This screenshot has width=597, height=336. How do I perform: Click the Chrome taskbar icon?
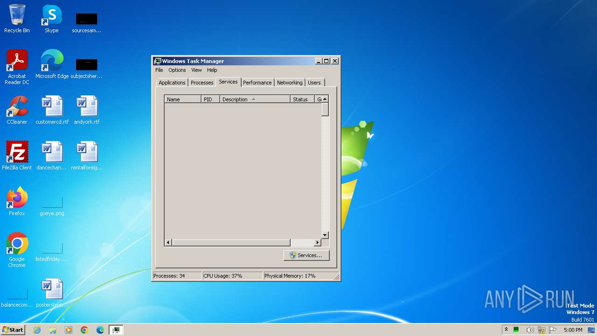(84, 330)
